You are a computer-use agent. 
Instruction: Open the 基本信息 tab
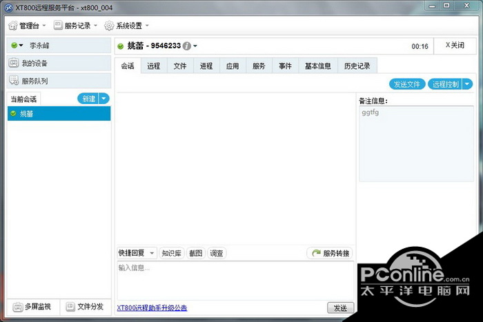318,67
